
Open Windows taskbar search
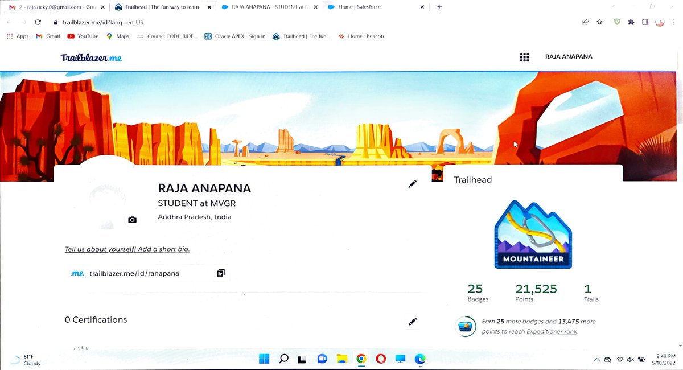click(x=283, y=359)
